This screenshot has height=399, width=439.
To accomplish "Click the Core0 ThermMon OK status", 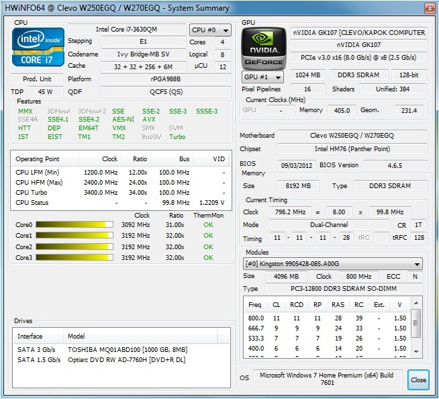I will (208, 225).
